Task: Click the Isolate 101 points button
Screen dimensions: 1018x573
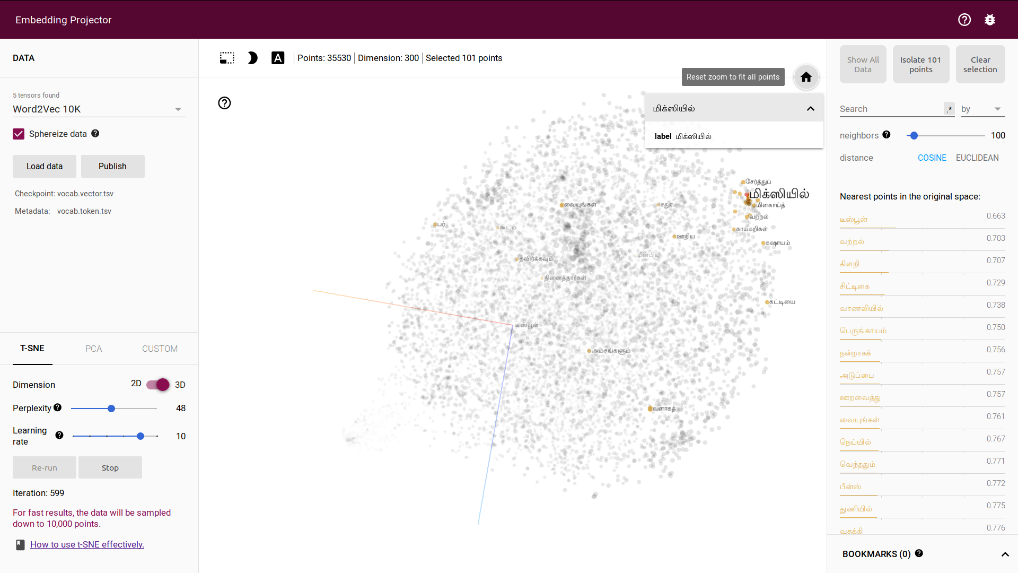Action: point(920,64)
